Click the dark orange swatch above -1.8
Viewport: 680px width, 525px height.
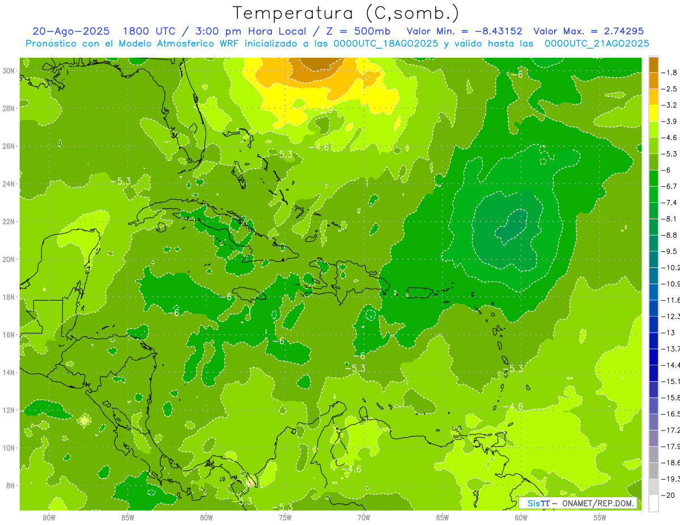coord(653,65)
